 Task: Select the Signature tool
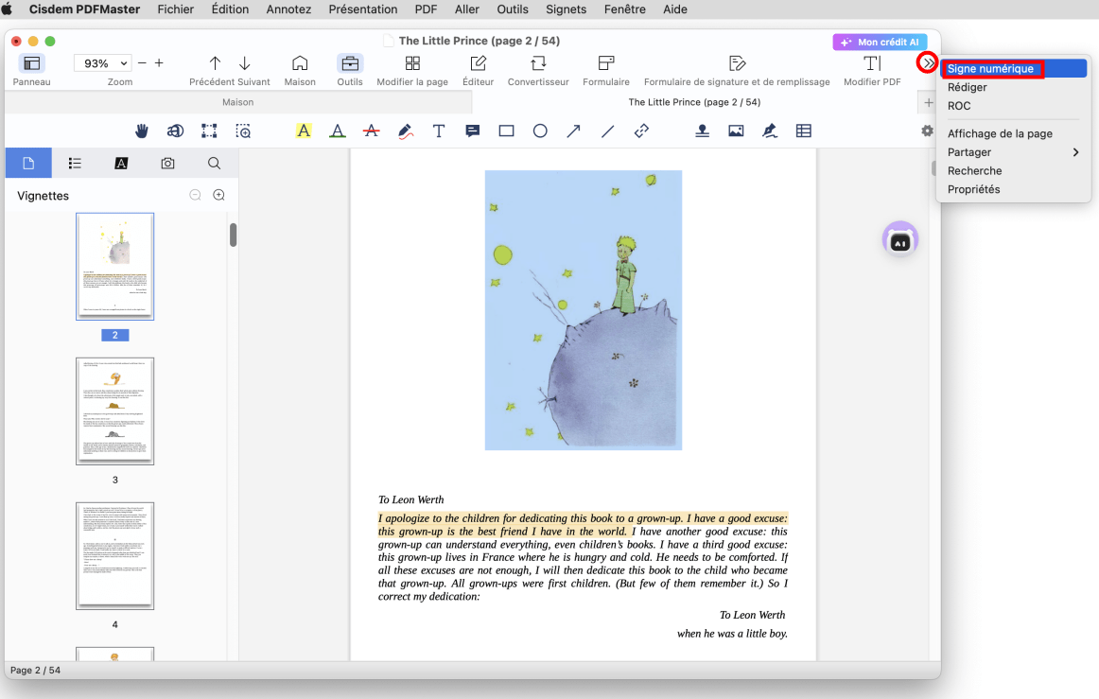[x=769, y=131]
